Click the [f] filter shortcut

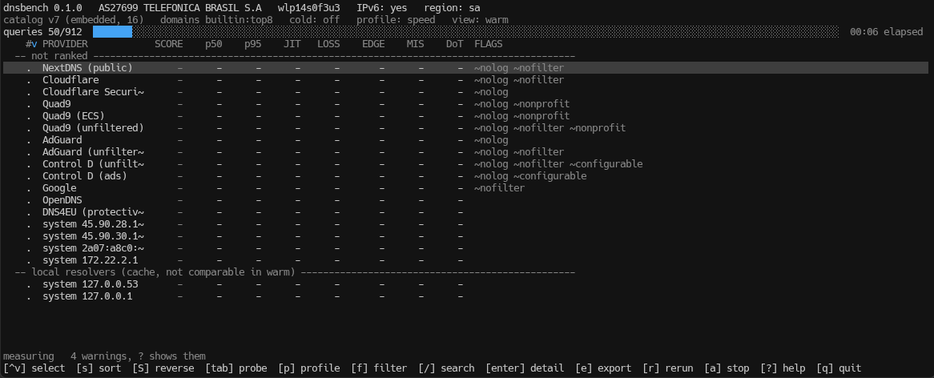coord(380,368)
